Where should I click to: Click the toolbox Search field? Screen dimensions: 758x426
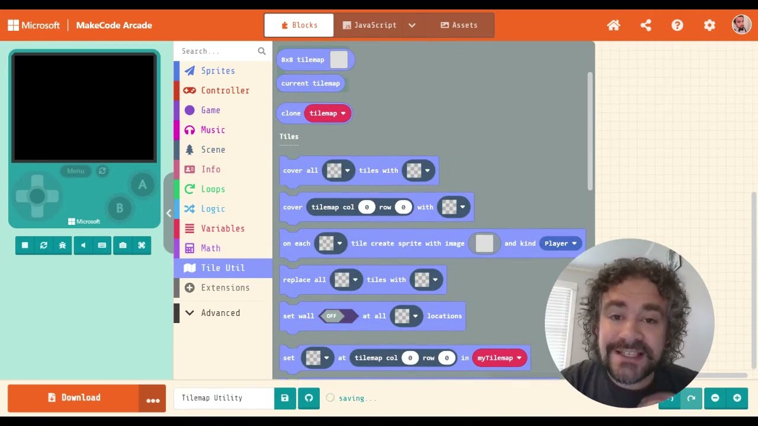(218, 51)
